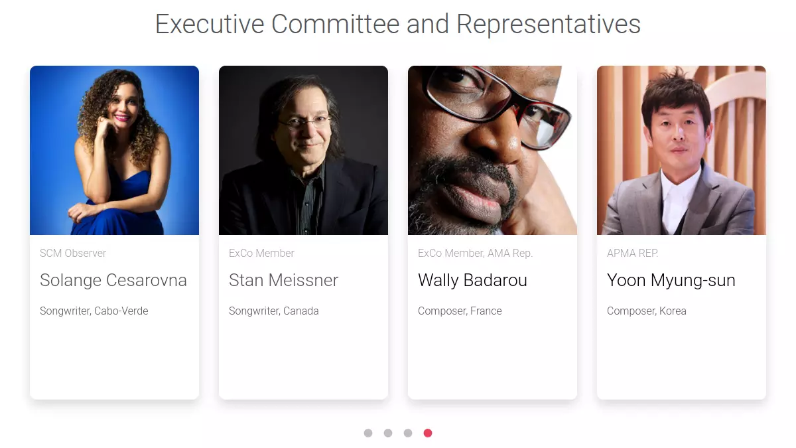Image resolution: width=796 pixels, height=448 pixels.
Task: Go to the first carousel page dot
Action: pyautogui.click(x=368, y=433)
